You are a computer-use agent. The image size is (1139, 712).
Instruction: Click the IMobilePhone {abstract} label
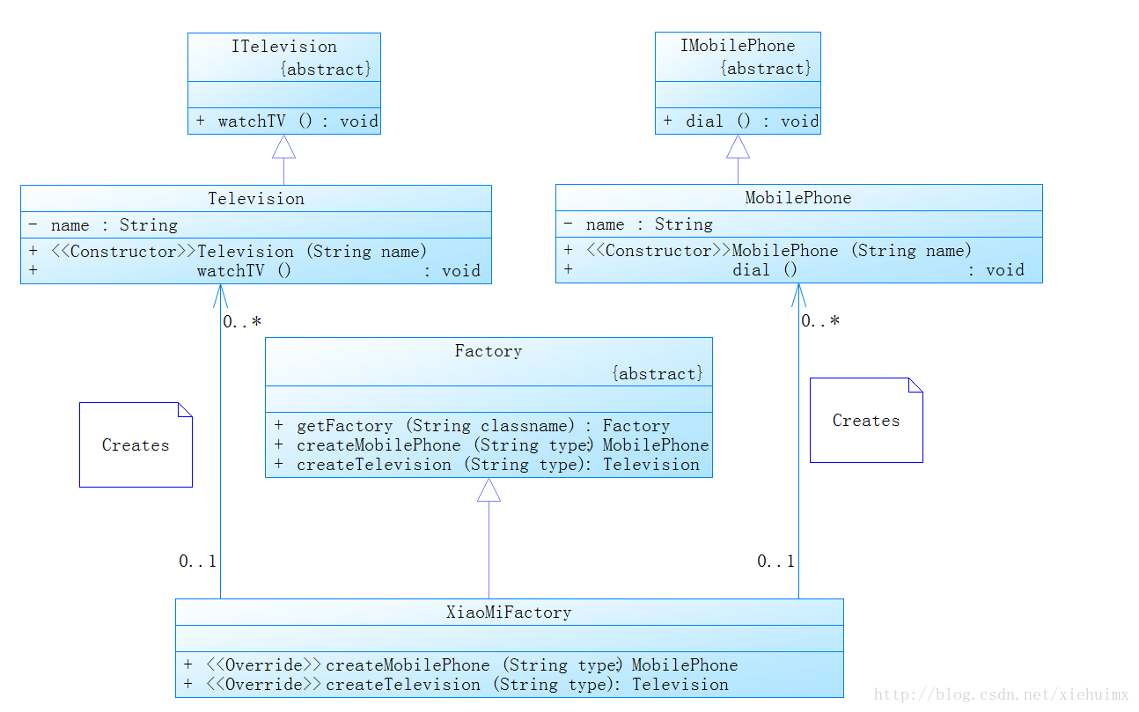pyautogui.click(x=765, y=69)
